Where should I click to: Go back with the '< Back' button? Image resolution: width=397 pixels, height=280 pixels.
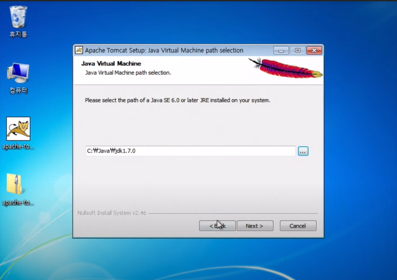217,226
